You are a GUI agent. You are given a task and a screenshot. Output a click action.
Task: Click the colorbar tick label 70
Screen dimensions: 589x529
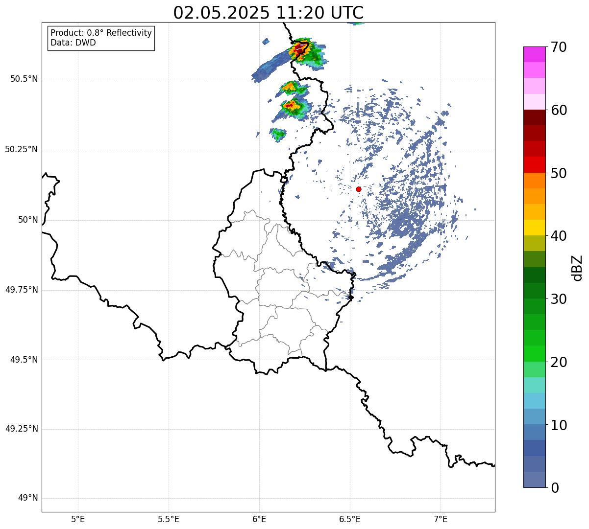click(x=559, y=47)
